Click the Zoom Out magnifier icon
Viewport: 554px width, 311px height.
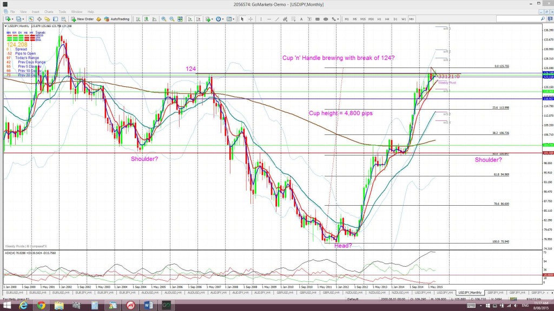click(172, 19)
